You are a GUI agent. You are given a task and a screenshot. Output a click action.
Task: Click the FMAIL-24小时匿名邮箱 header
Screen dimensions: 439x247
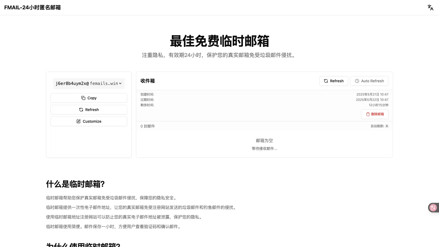(x=32, y=7)
